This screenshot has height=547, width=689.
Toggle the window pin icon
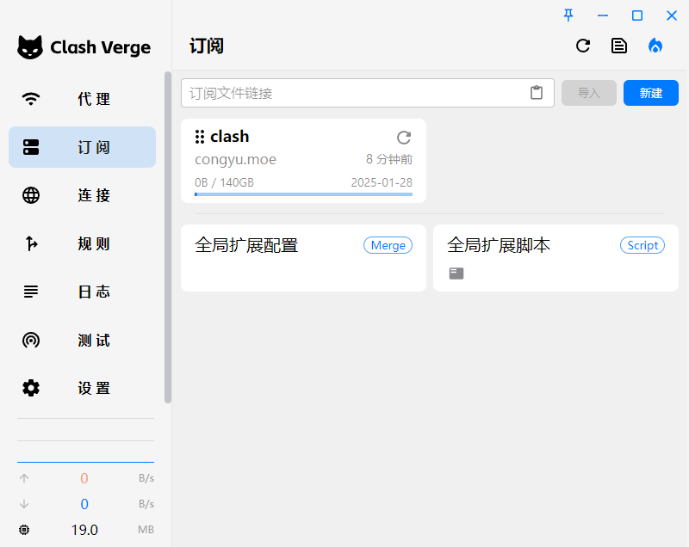pos(568,15)
